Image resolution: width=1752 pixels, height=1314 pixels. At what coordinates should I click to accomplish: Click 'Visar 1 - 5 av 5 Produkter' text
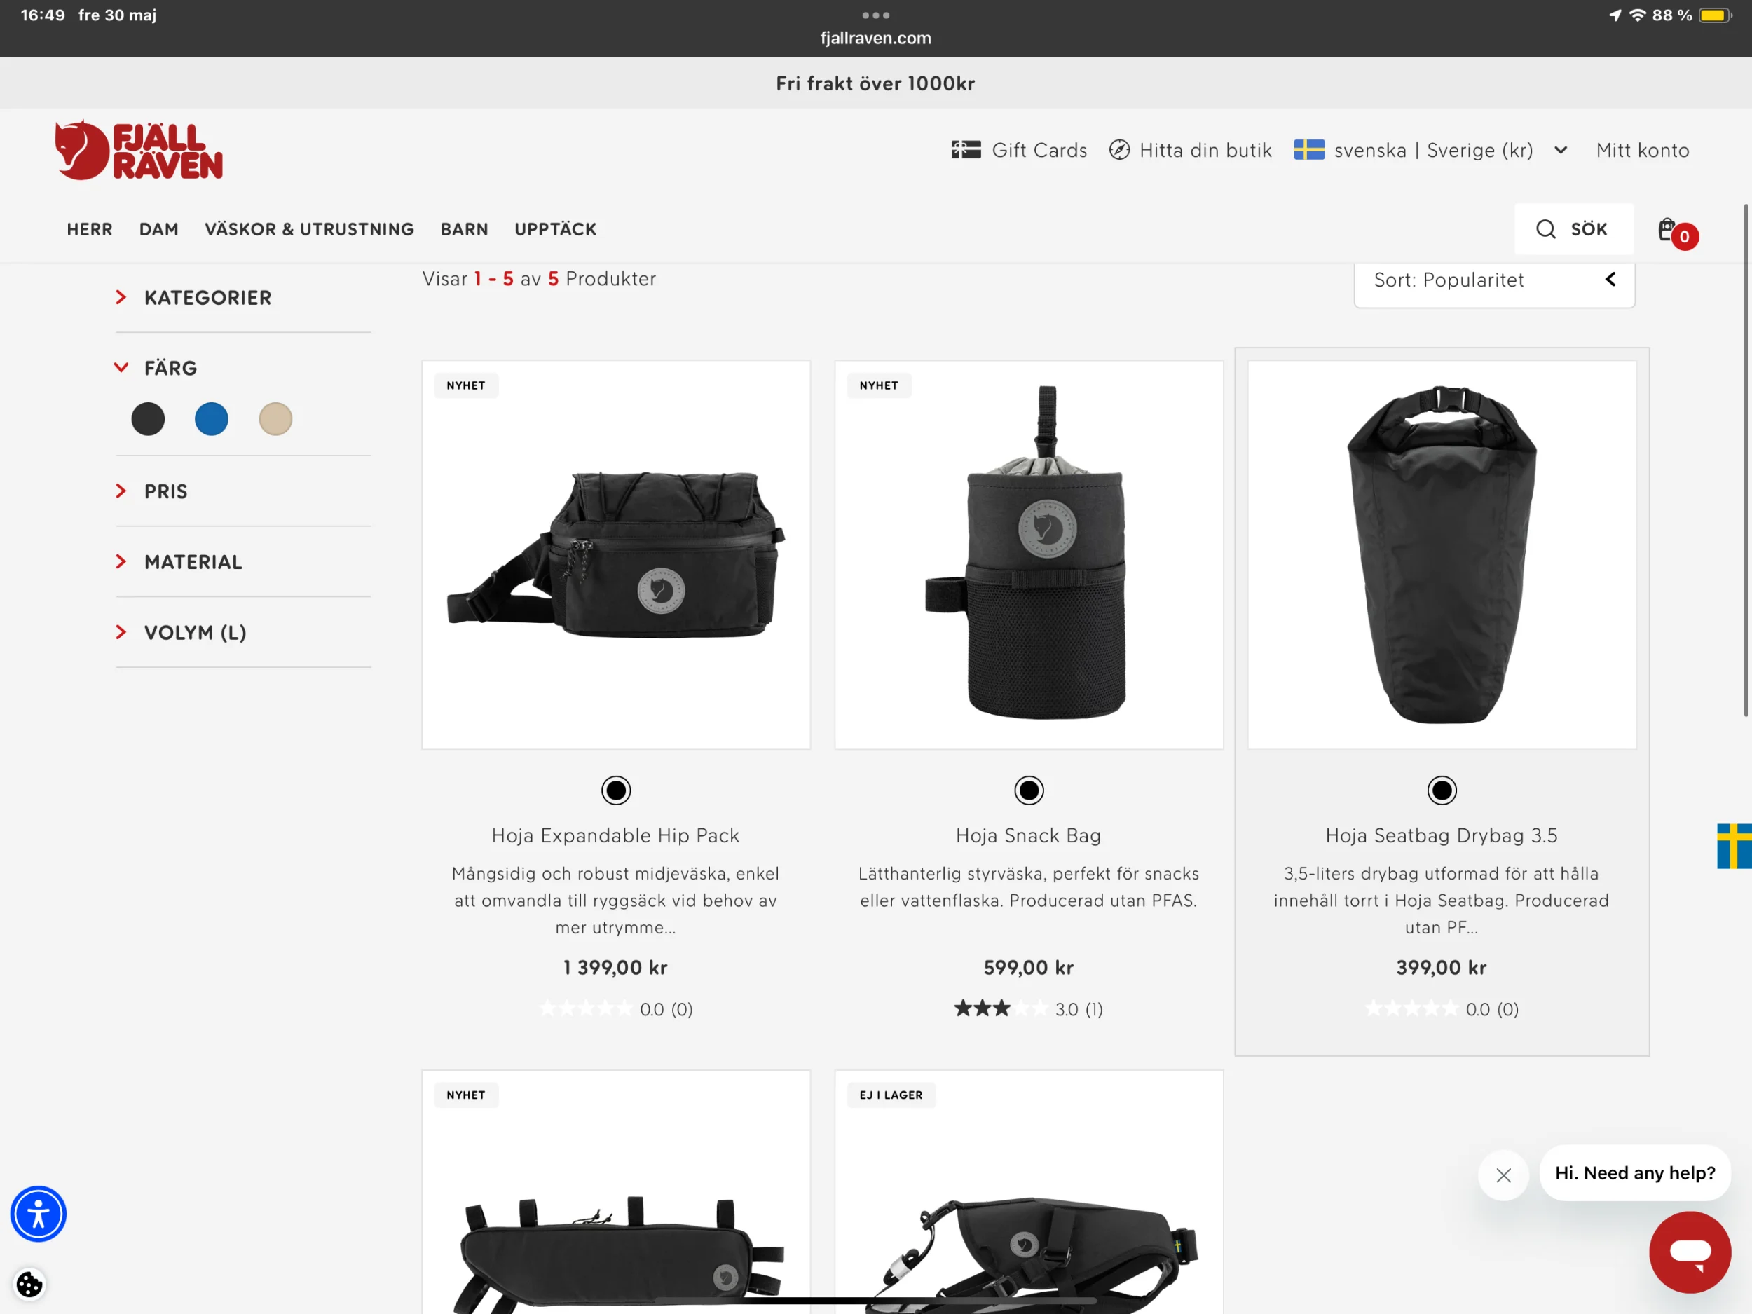click(540, 279)
